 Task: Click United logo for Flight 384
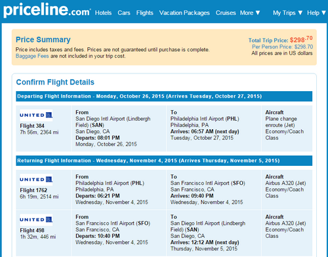[36, 115]
